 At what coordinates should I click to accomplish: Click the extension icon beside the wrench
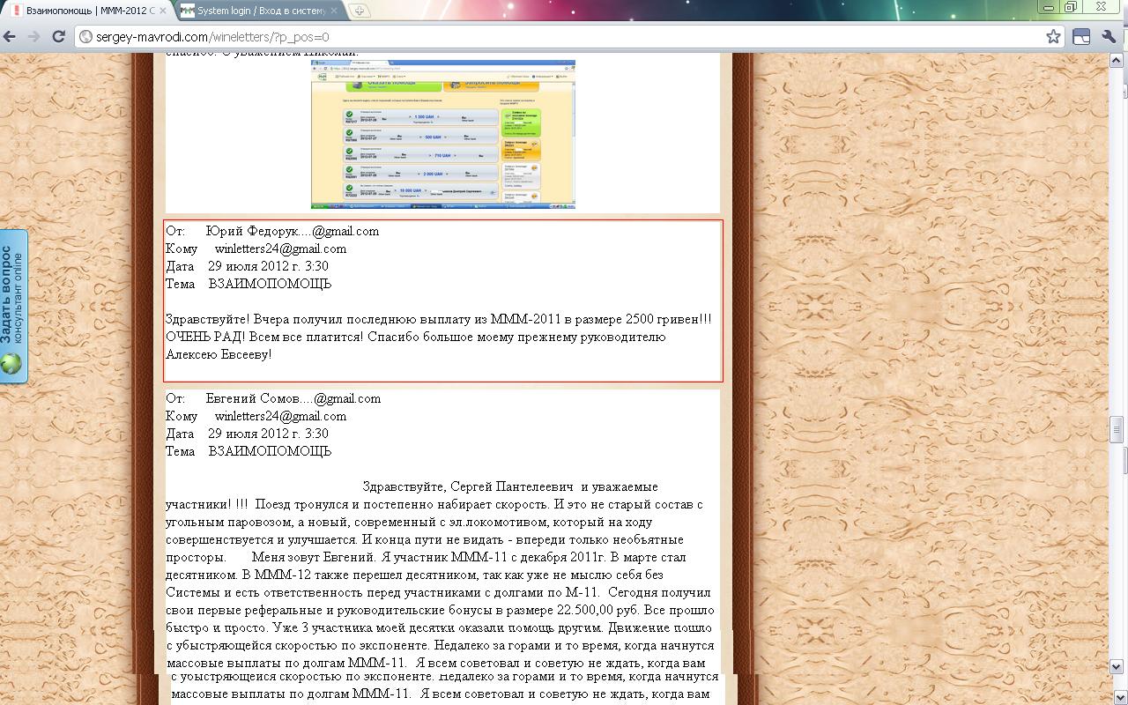(x=1081, y=36)
